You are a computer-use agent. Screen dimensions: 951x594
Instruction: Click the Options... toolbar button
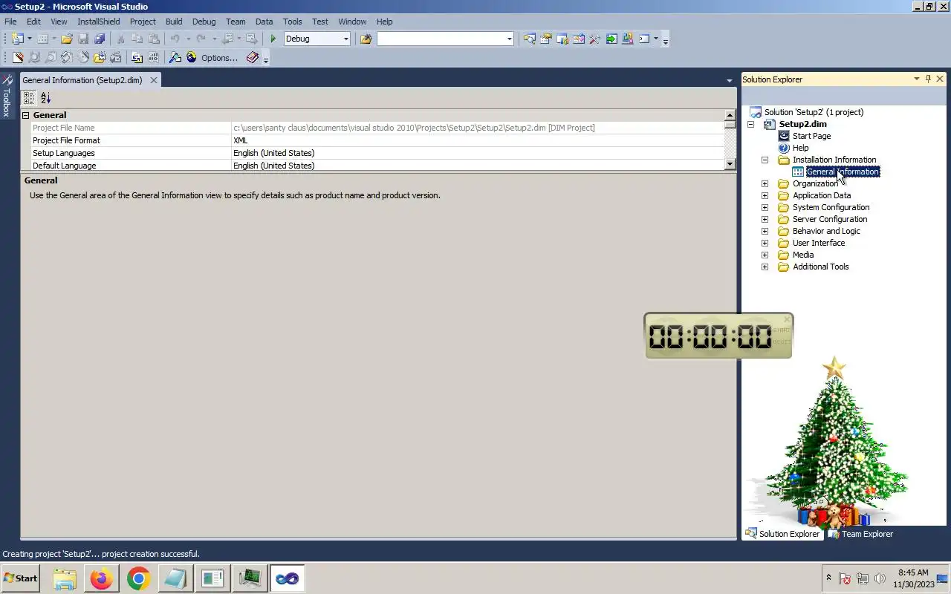[x=219, y=57]
